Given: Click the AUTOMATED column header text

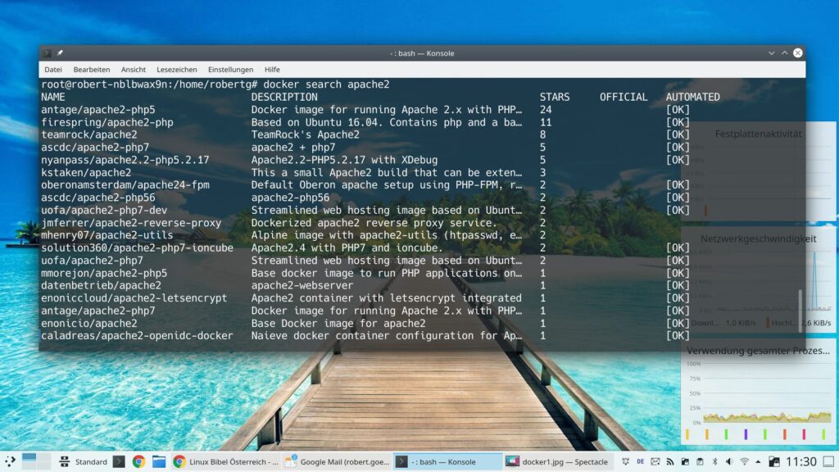Looking at the screenshot, I should pyautogui.click(x=692, y=98).
